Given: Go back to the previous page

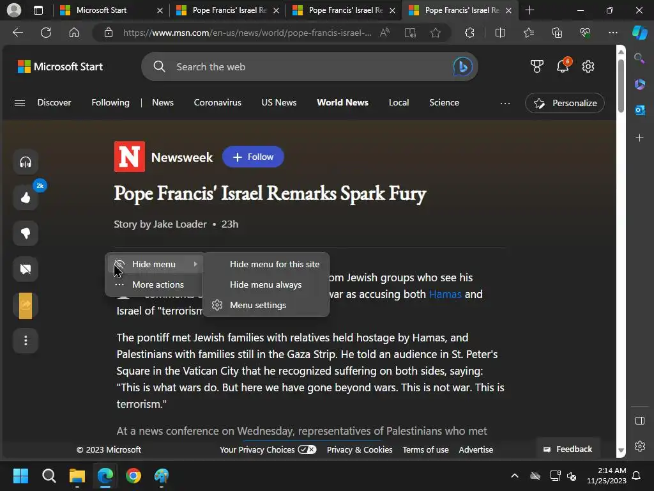Looking at the screenshot, I should coord(18,33).
